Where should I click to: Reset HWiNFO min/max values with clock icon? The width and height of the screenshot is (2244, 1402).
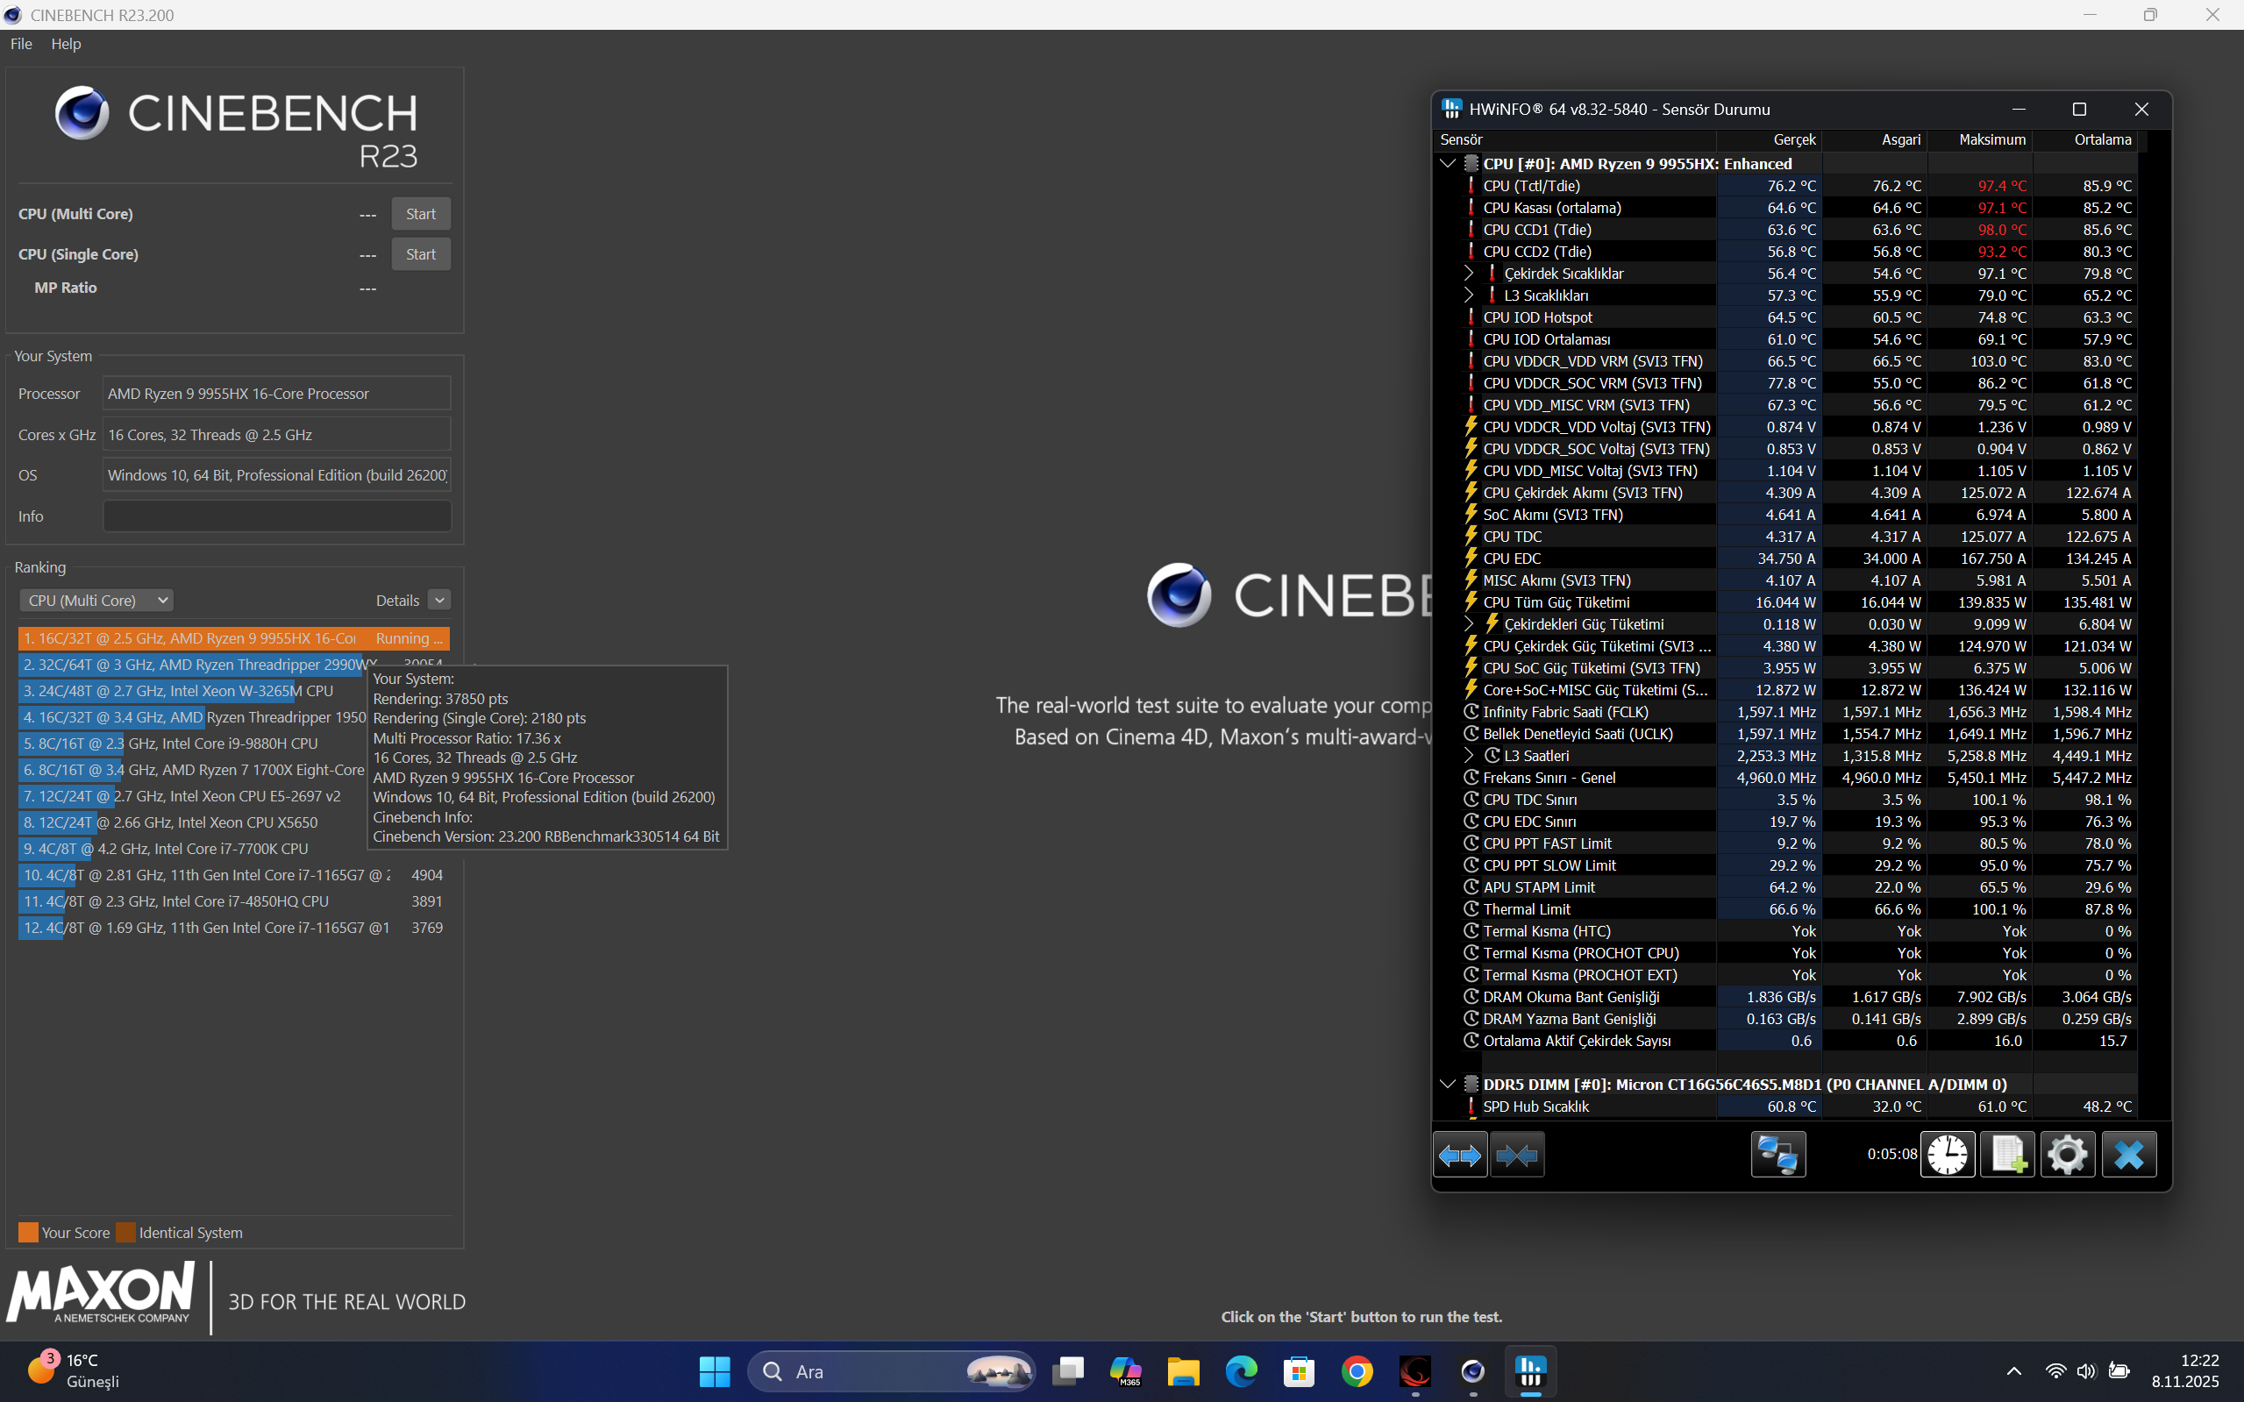pos(1948,1155)
